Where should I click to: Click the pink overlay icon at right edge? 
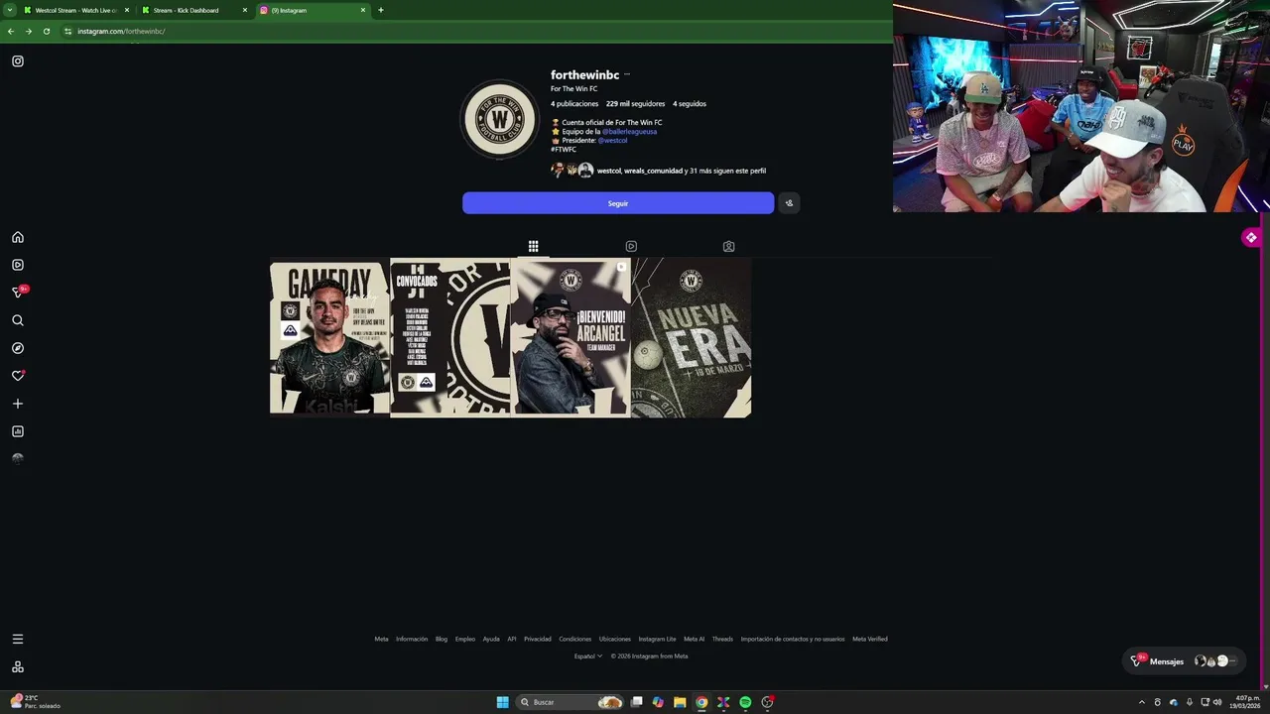1251,238
